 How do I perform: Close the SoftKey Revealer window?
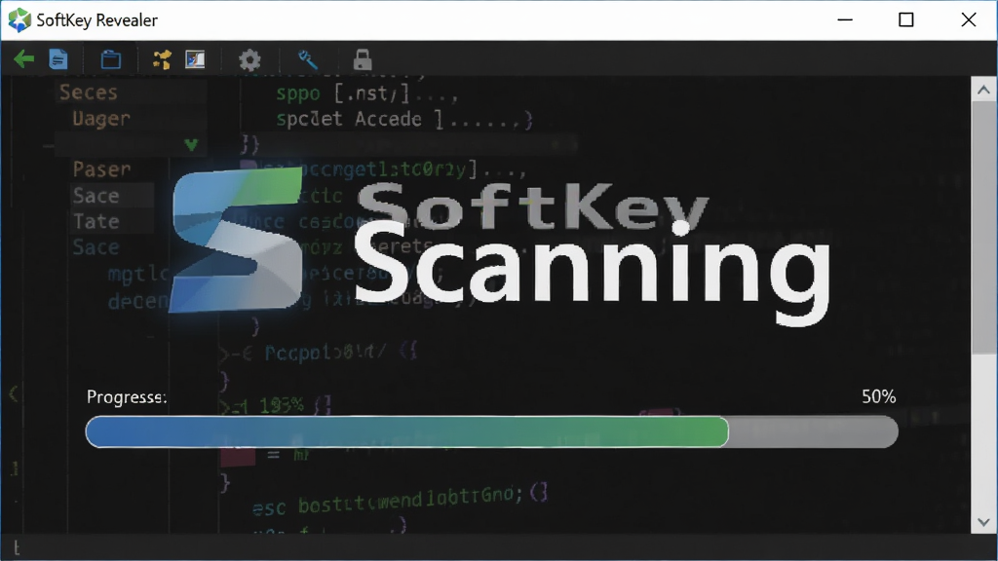click(969, 19)
